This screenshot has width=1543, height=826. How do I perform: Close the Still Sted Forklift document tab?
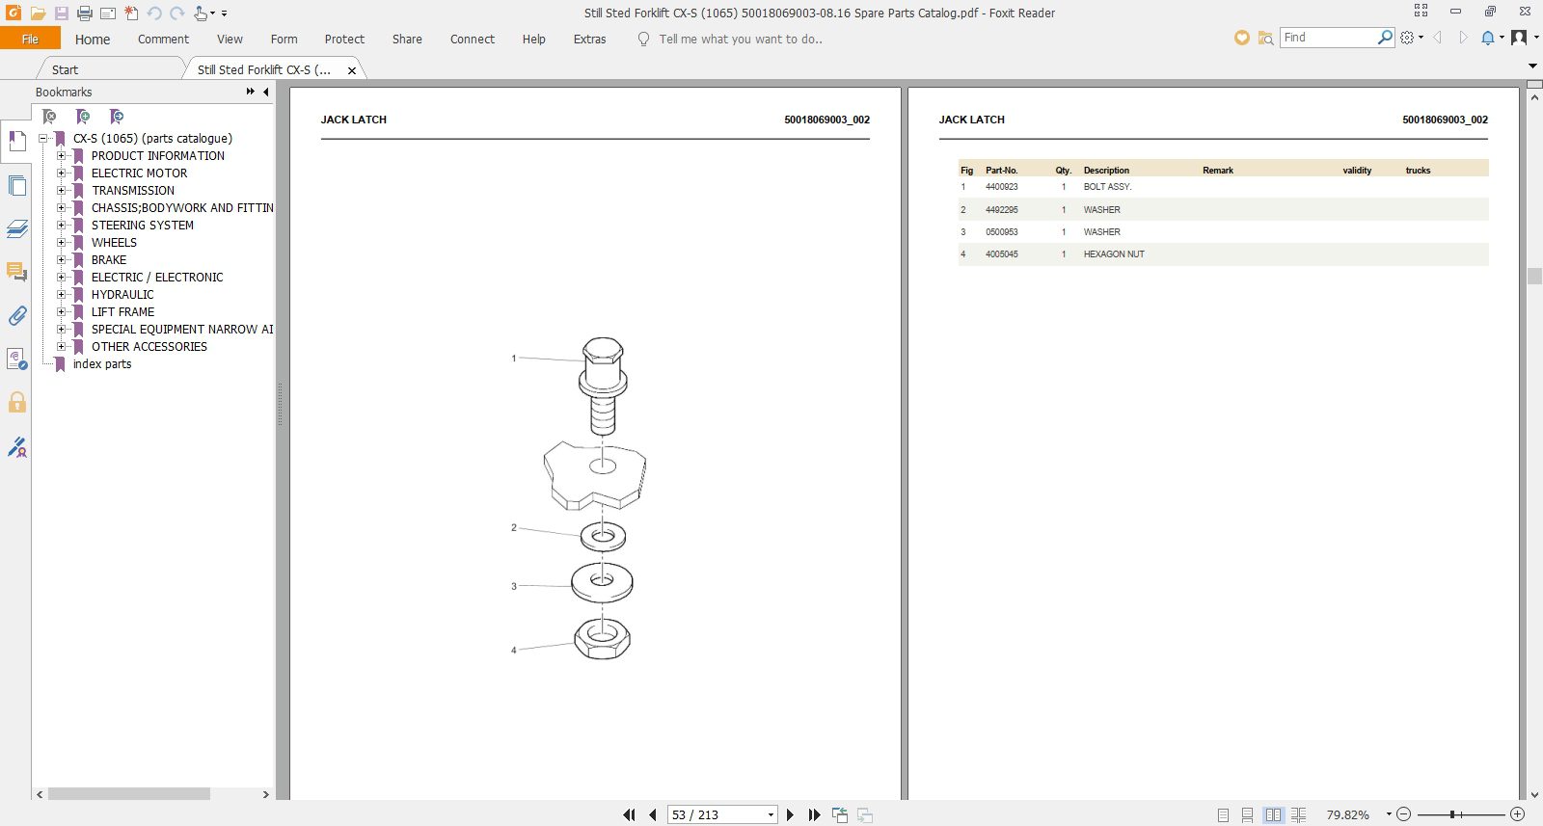pyautogui.click(x=352, y=70)
